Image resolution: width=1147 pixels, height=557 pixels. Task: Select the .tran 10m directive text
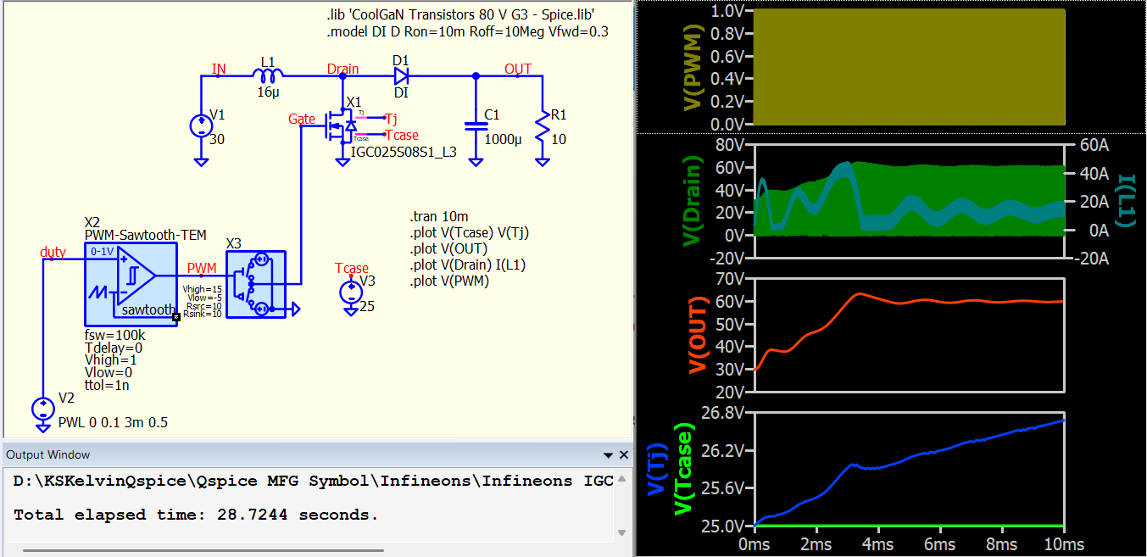[438, 216]
